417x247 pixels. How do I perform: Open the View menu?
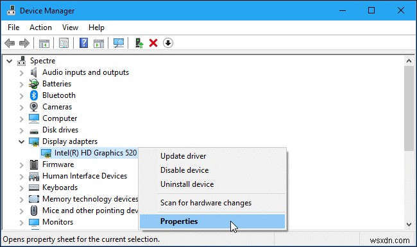pos(70,28)
